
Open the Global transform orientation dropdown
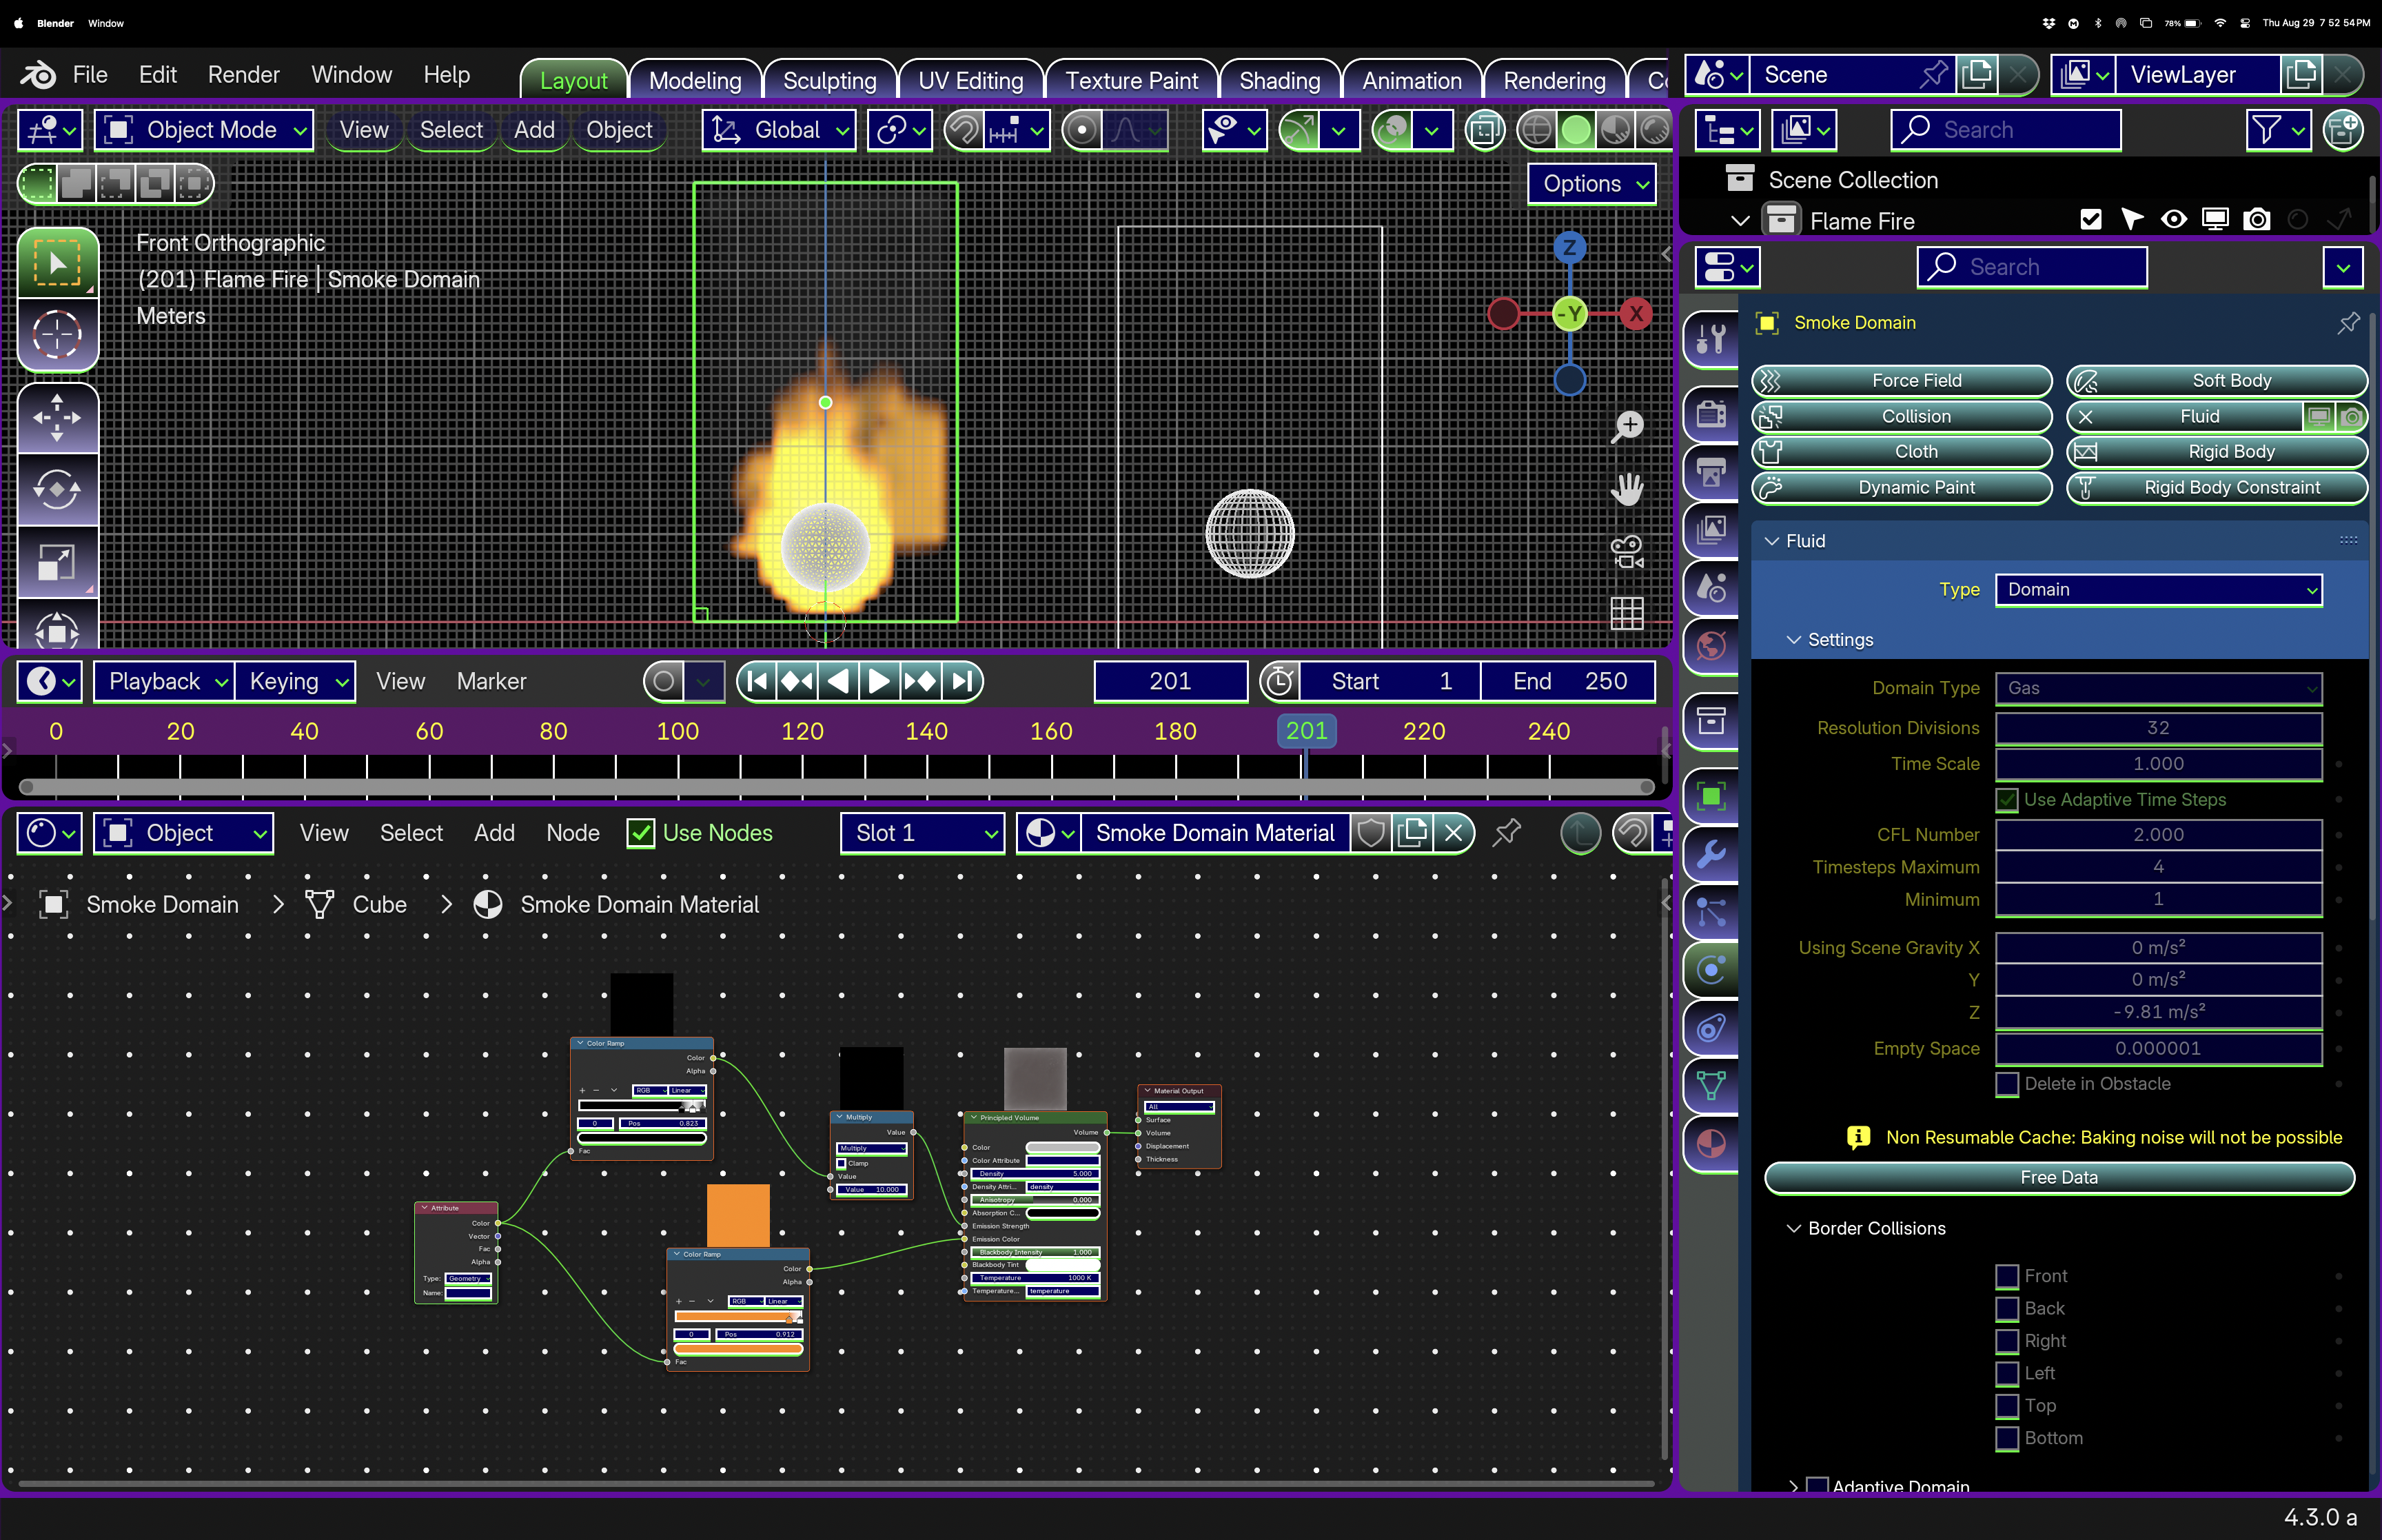pos(779,130)
